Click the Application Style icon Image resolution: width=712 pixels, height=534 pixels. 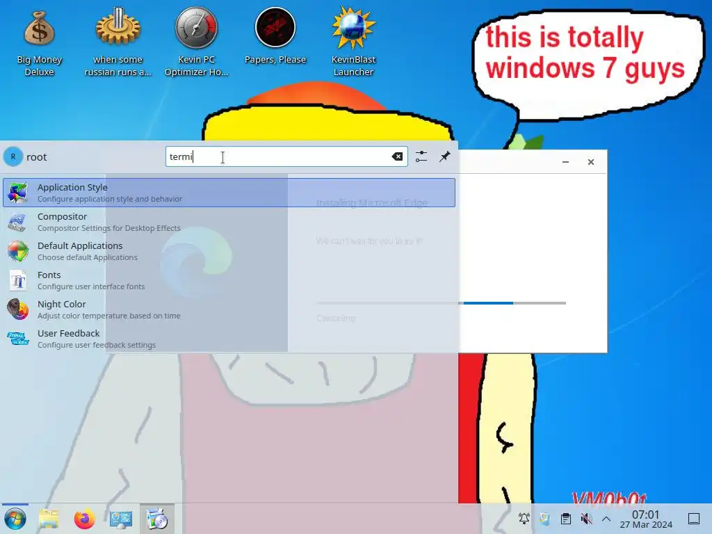(17, 193)
